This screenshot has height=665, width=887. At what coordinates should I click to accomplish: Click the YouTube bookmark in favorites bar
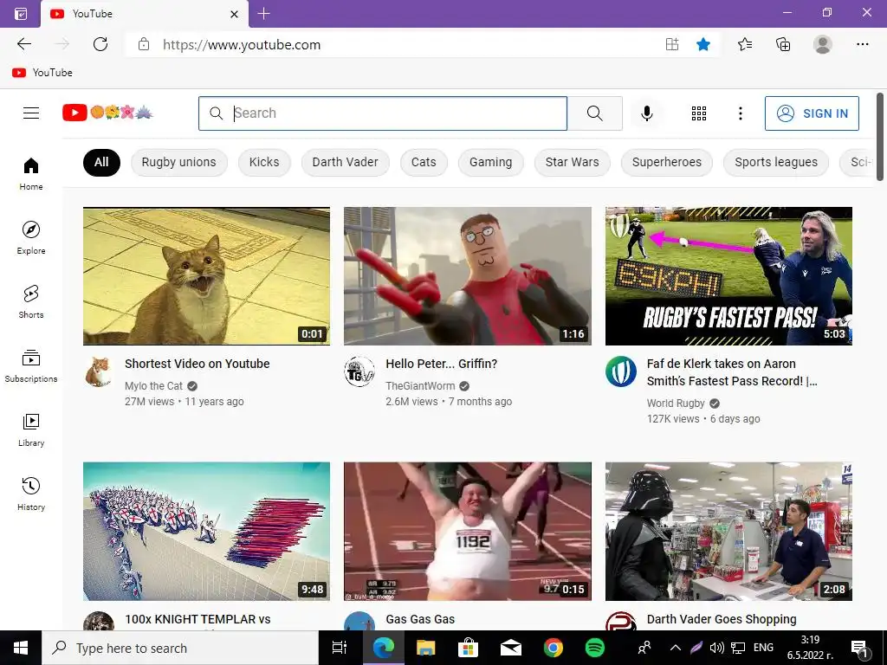(42, 73)
